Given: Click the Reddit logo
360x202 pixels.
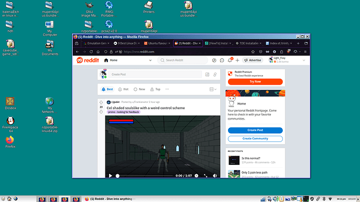Looking at the screenshot, I should 88,60.
